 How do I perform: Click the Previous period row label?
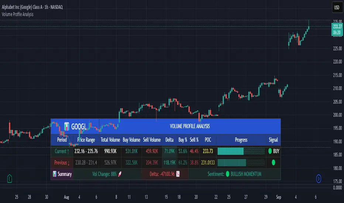tap(62, 163)
